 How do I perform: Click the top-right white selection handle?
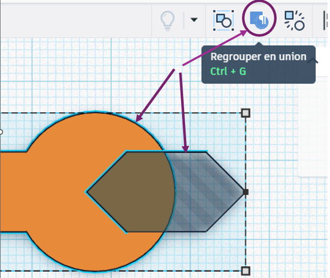click(245, 113)
